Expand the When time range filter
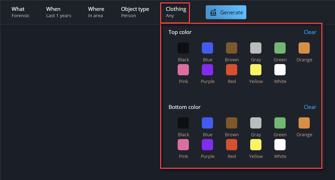Image resolution: width=335 pixels, height=180 pixels. (x=59, y=12)
